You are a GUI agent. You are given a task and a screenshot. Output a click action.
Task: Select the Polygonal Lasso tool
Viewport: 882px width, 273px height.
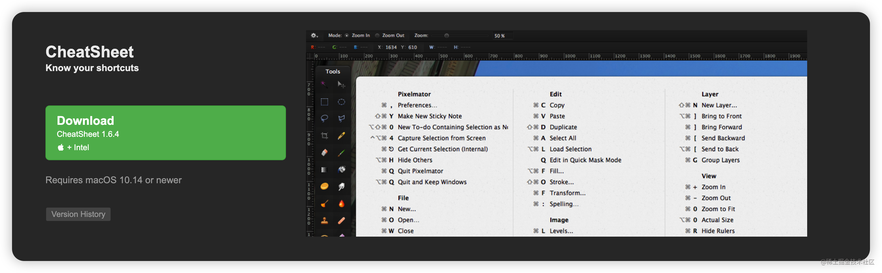pyautogui.click(x=341, y=118)
